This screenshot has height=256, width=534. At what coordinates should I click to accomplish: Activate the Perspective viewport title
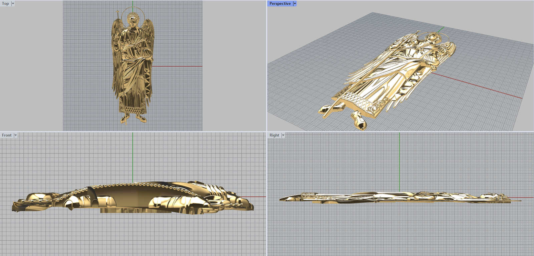280,4
